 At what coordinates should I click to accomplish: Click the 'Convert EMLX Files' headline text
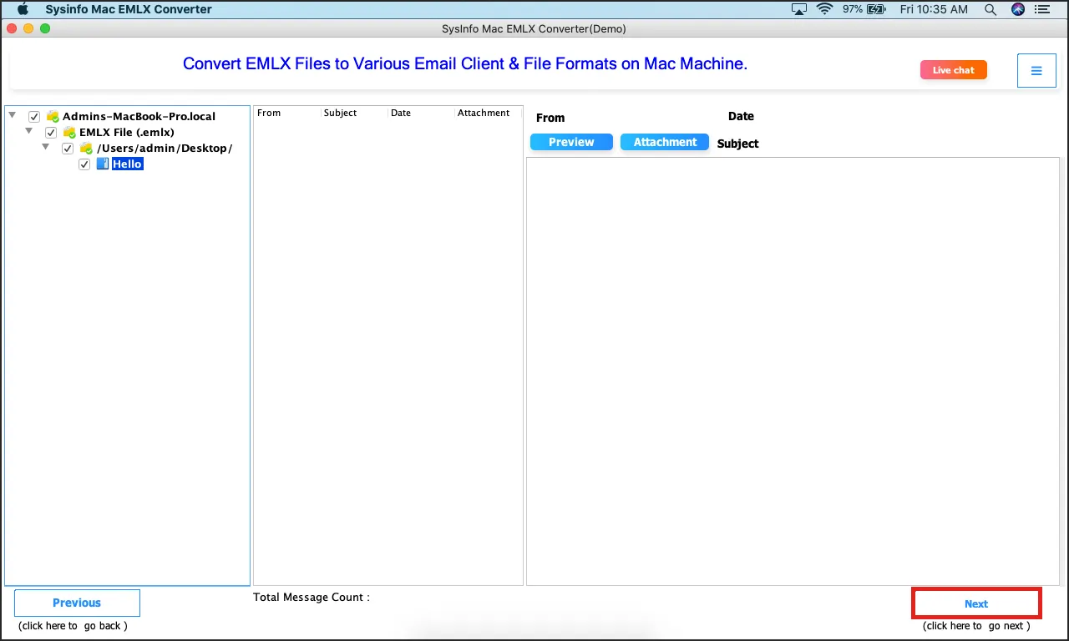click(x=465, y=63)
